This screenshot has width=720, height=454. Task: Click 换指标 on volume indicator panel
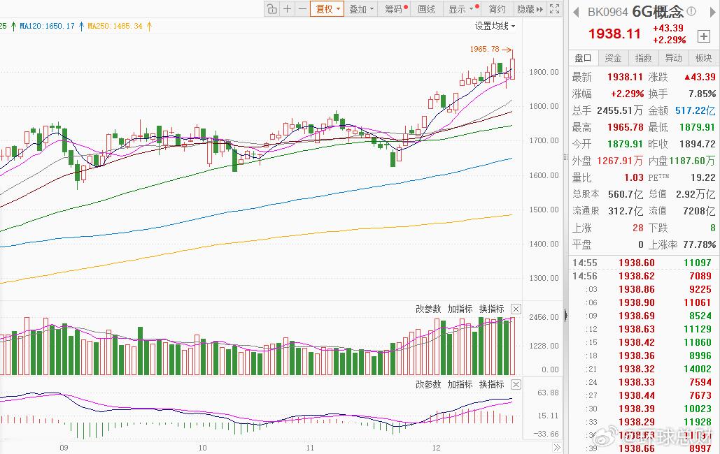pos(491,309)
